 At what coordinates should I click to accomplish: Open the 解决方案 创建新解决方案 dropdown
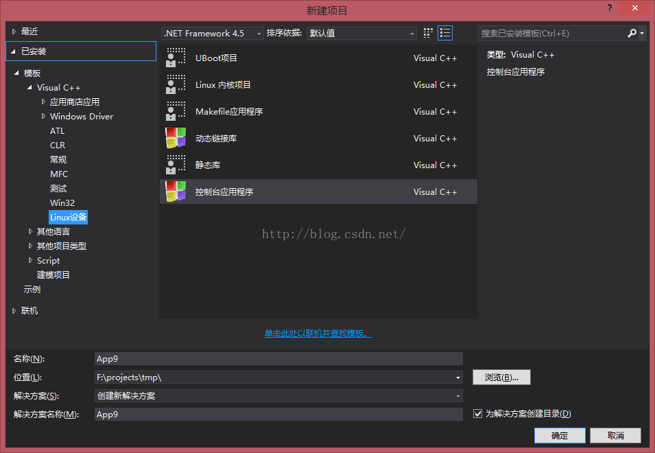[278, 396]
